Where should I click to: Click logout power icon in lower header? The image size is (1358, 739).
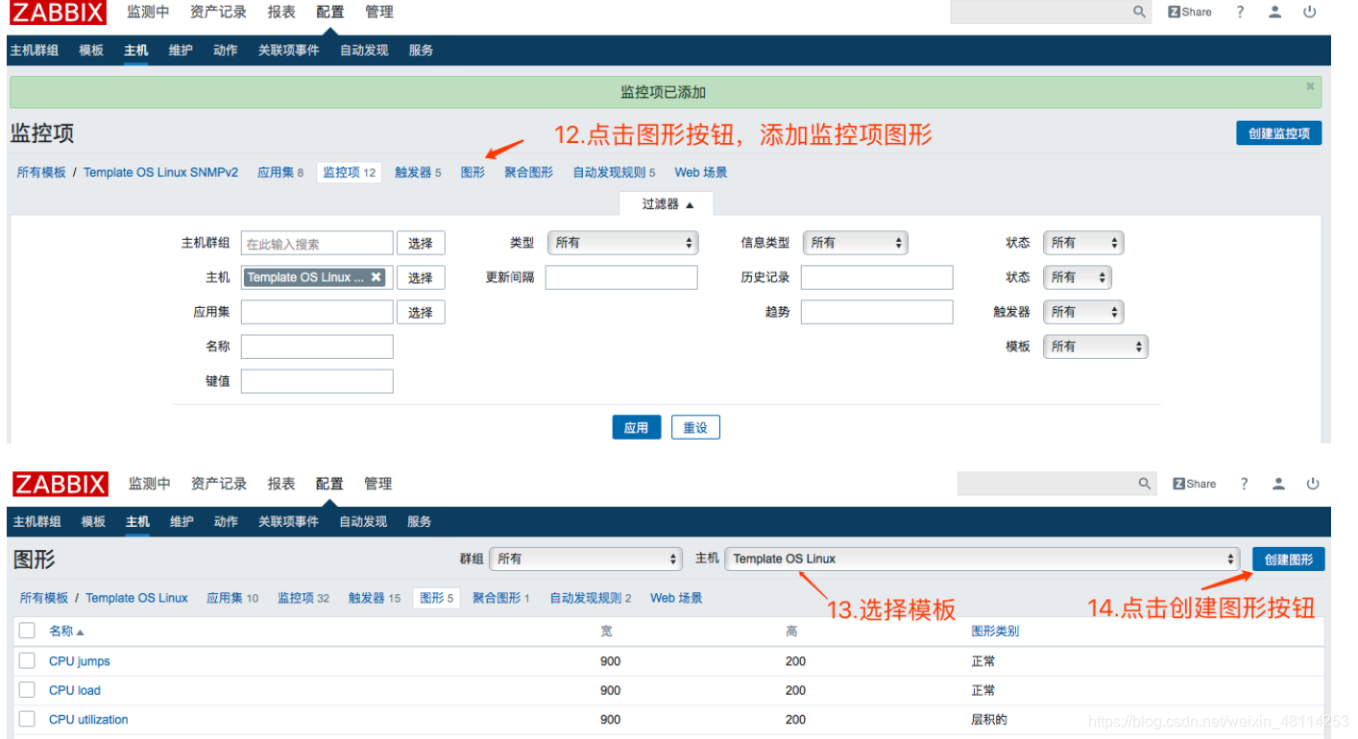1313,484
